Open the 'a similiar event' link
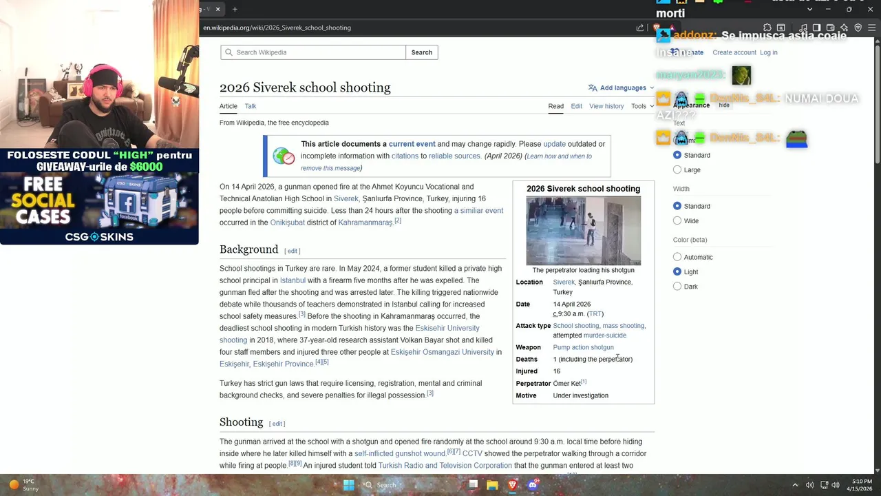 tap(478, 210)
